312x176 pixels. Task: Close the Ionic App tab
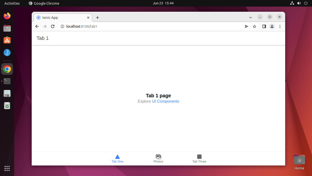pos(88,17)
